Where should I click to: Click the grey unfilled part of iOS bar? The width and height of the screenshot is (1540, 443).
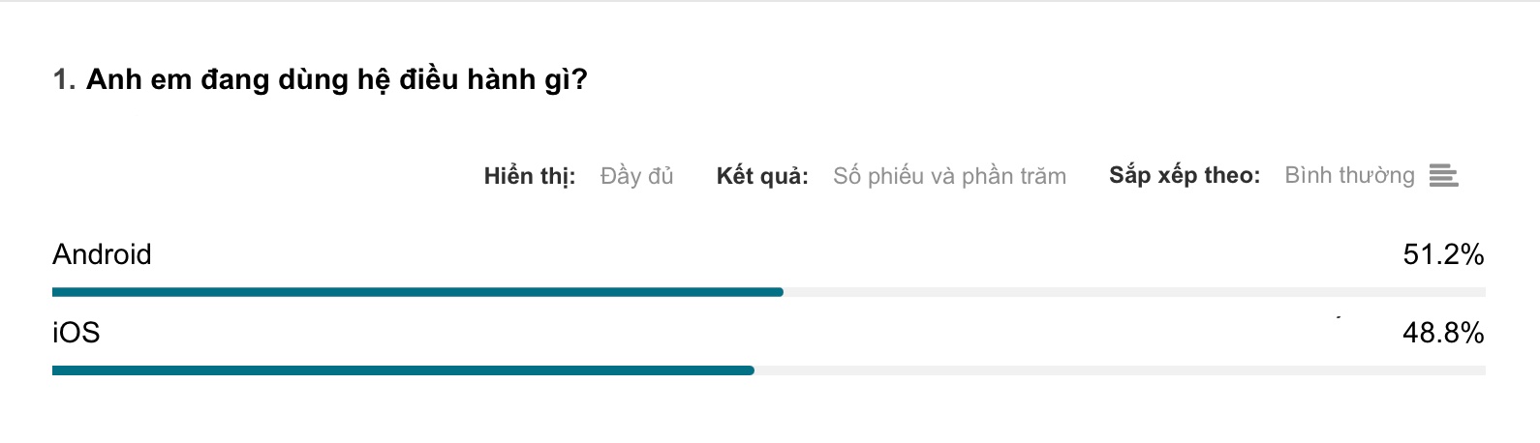click(x=1120, y=370)
